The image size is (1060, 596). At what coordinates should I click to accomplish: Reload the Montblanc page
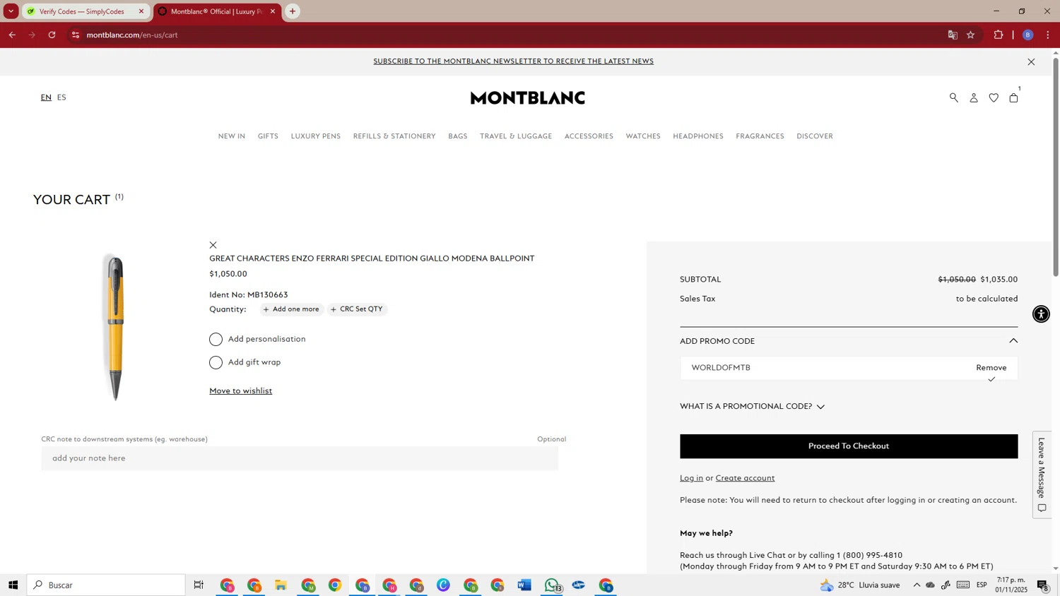pyautogui.click(x=52, y=35)
